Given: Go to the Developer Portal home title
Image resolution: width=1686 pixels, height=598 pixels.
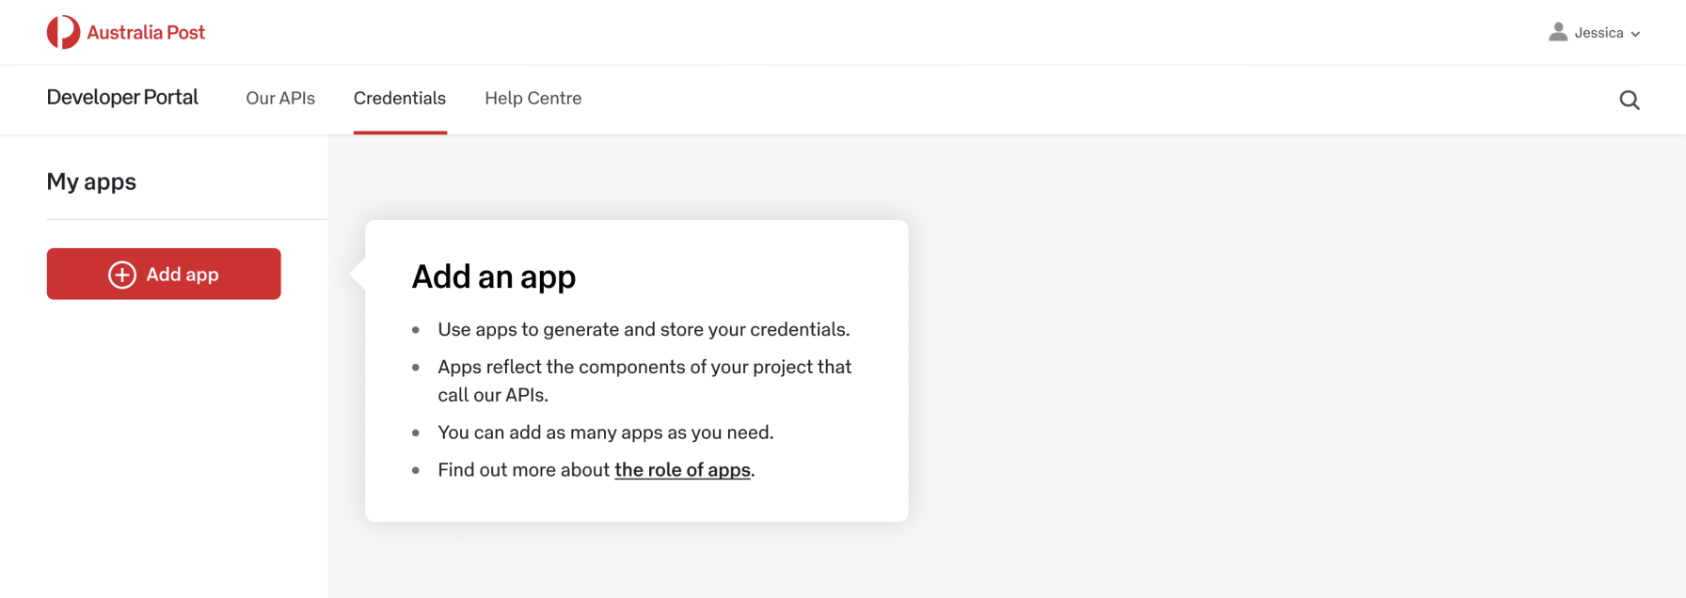Looking at the screenshot, I should tap(122, 98).
